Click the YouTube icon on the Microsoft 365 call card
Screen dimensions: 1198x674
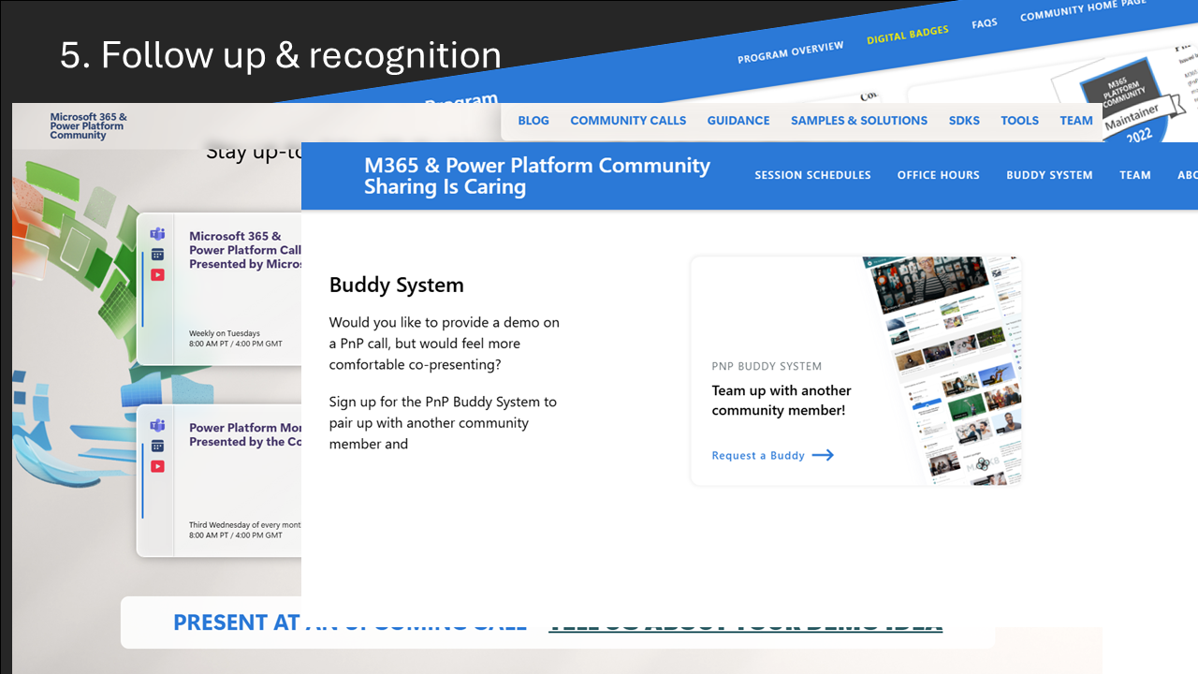pyautogui.click(x=157, y=275)
